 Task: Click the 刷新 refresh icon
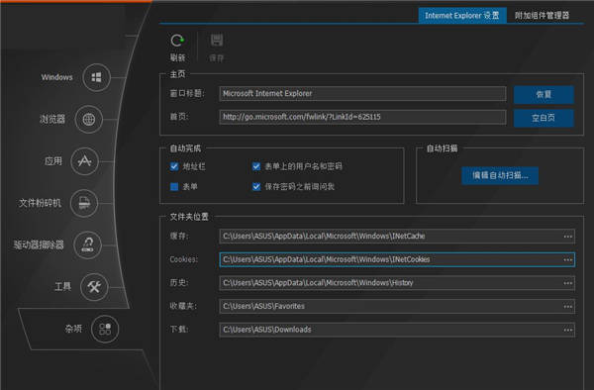(177, 41)
